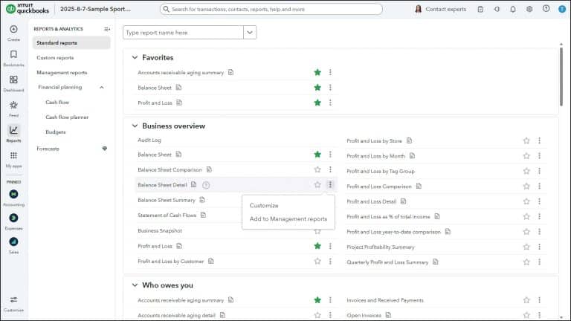Open Management reports in sidebar
571x321 pixels.
click(62, 72)
